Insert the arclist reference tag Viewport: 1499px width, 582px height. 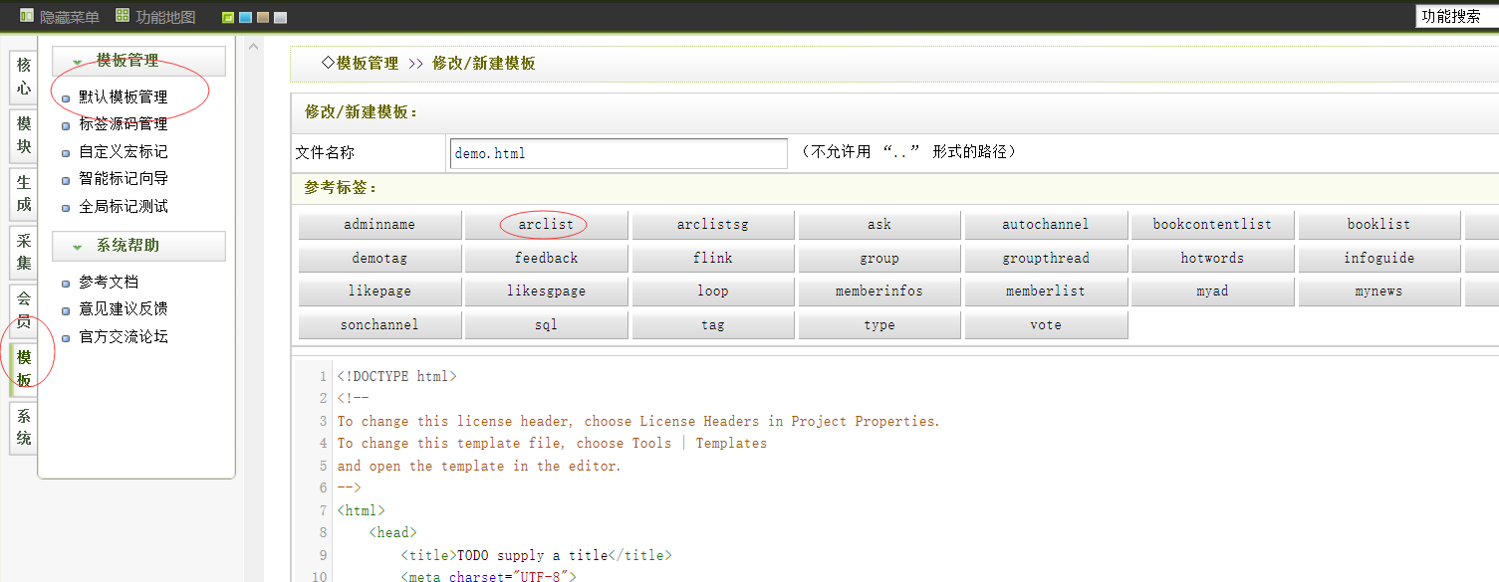[x=546, y=225]
